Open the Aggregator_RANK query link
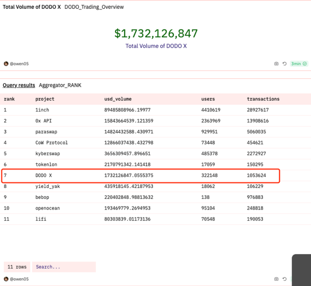The width and height of the screenshot is (311, 286). (x=60, y=85)
